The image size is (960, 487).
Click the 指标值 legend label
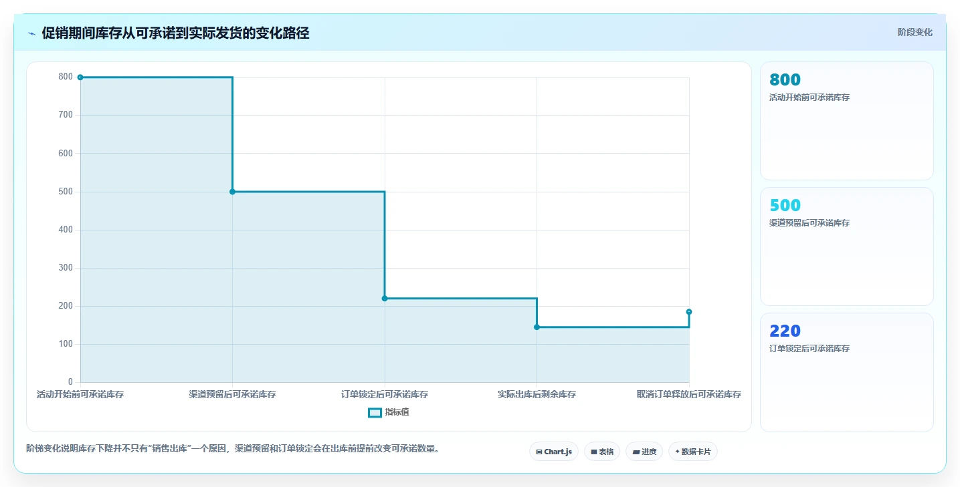397,412
